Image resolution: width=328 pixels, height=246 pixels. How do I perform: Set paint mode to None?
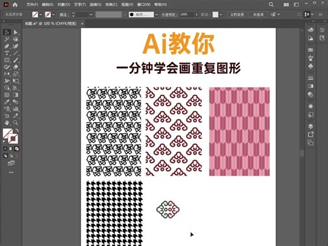point(17,149)
